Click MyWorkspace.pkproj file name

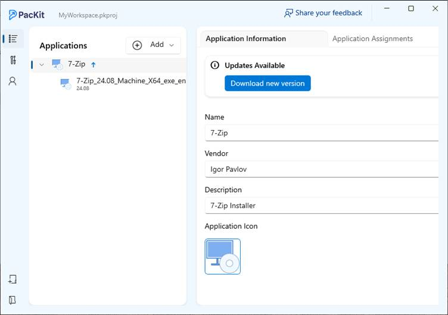tap(88, 15)
